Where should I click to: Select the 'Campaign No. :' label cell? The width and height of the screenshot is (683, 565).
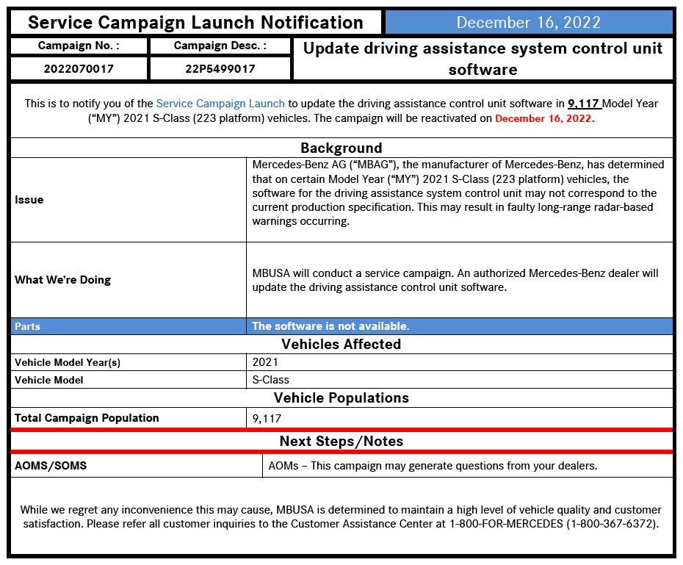pos(79,46)
